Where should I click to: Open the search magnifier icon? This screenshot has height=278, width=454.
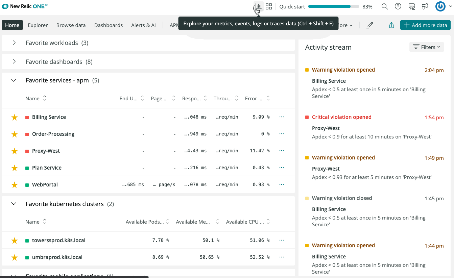click(384, 6)
